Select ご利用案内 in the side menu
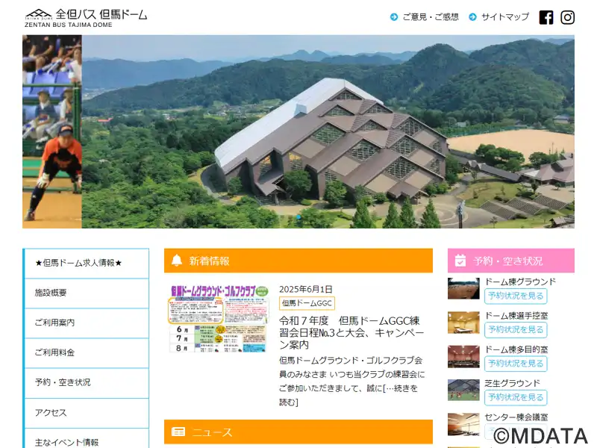The height and width of the screenshot is (448, 597). point(87,323)
